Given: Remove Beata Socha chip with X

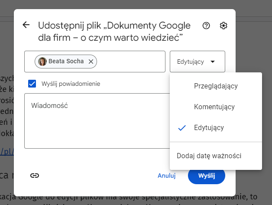Looking at the screenshot, I should [91, 62].
